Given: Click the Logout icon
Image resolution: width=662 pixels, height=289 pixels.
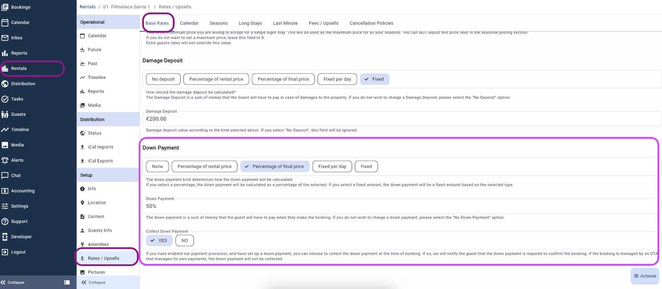Looking at the screenshot, I should click(x=5, y=252).
